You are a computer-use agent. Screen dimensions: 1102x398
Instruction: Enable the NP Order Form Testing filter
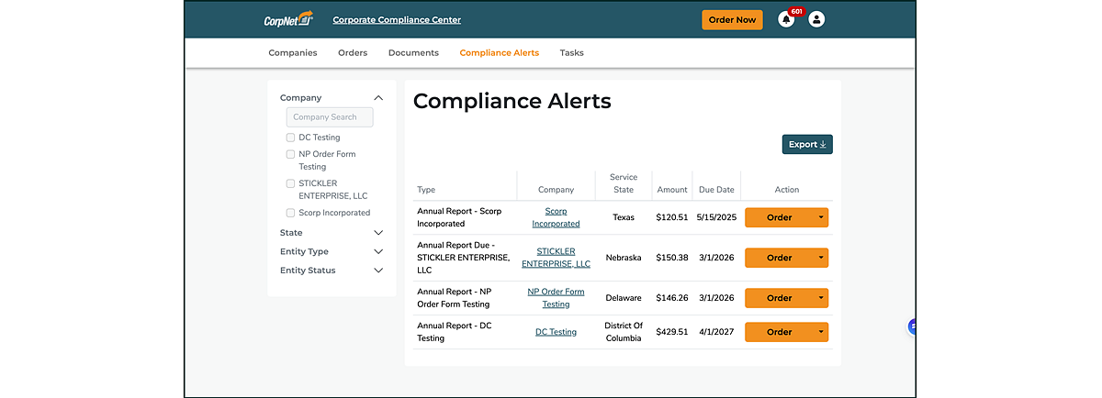click(x=291, y=154)
